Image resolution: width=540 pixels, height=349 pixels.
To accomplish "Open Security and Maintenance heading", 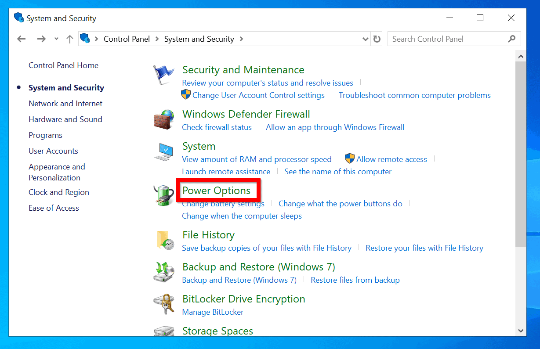I will coord(243,70).
